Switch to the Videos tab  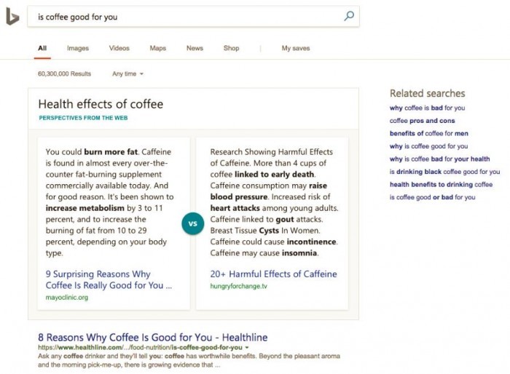tap(119, 48)
